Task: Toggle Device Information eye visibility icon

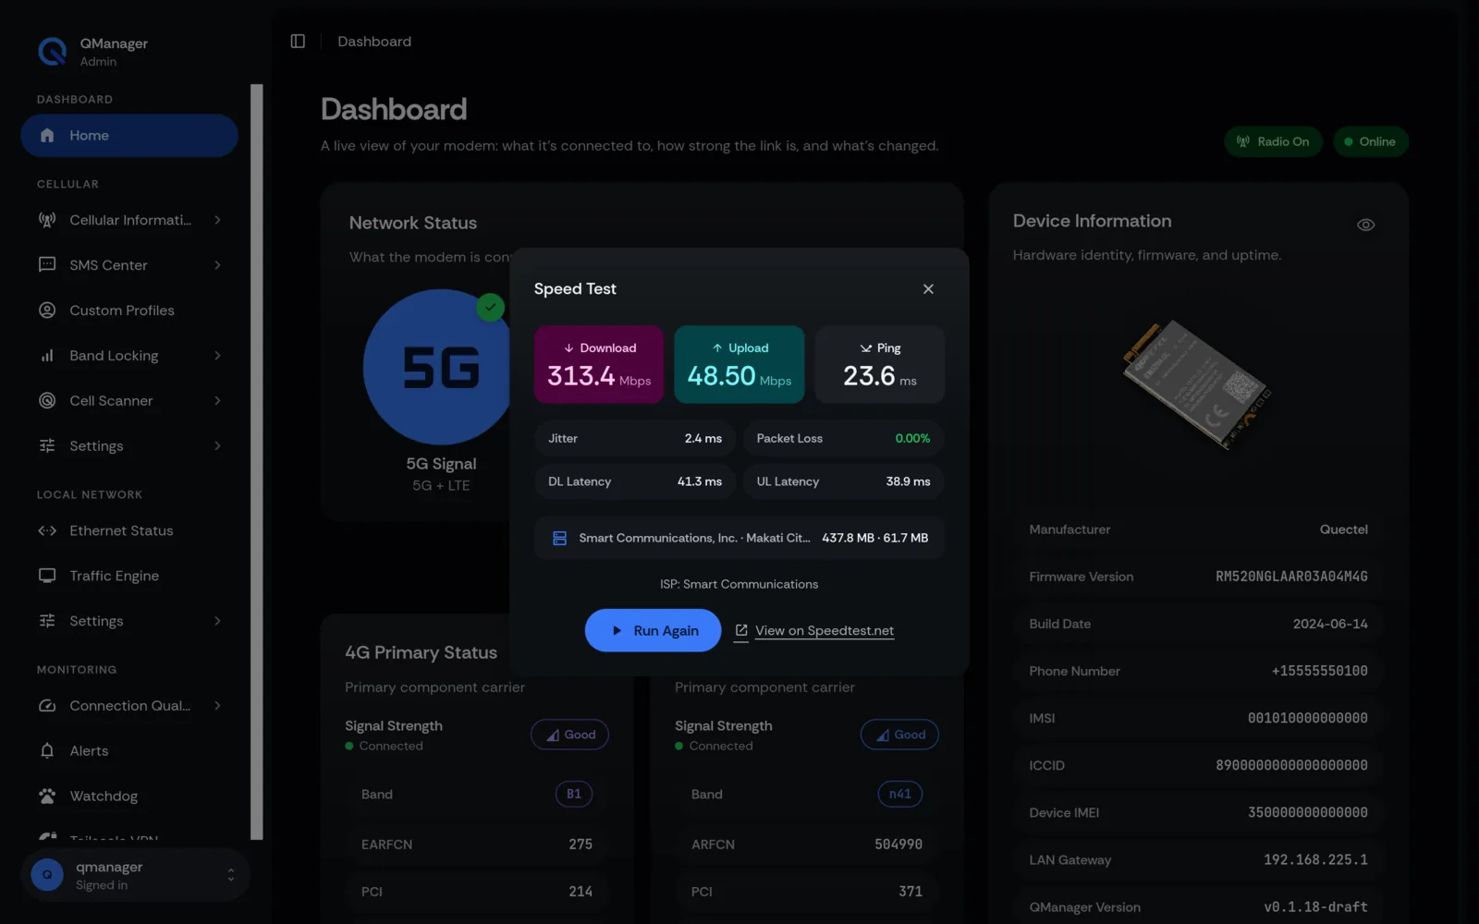Action: [x=1365, y=225]
